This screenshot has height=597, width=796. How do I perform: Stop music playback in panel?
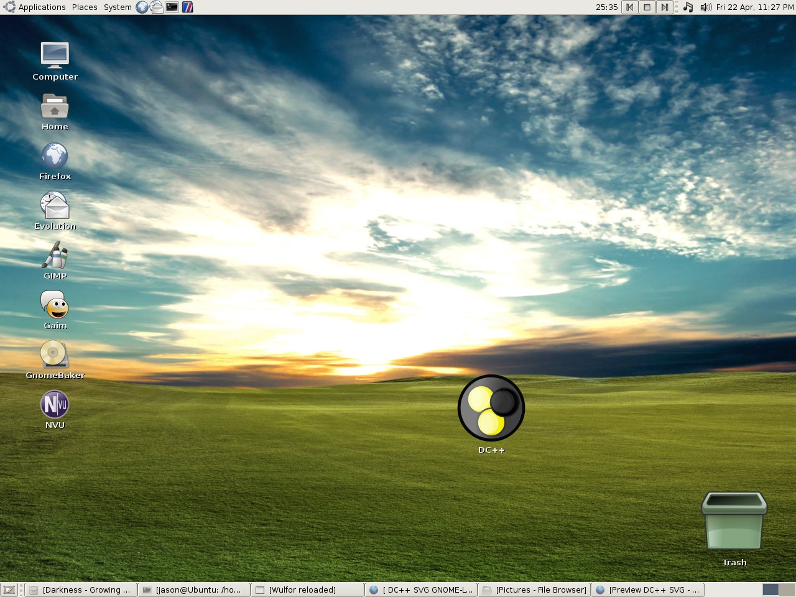(647, 7)
